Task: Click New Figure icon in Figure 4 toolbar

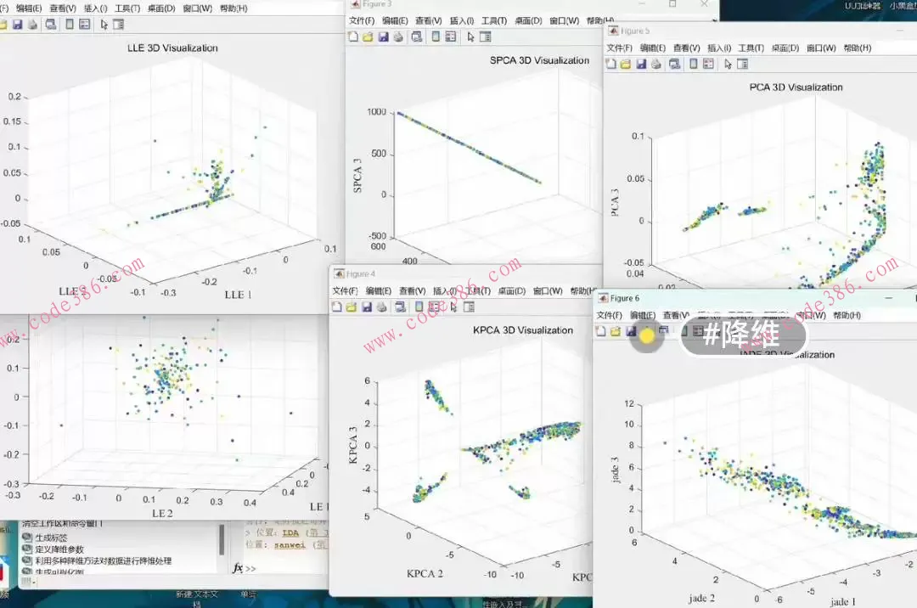Action: (337, 307)
